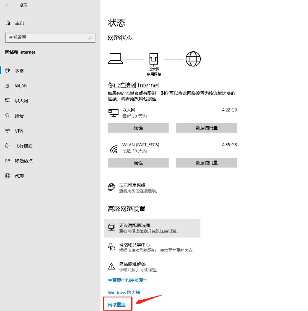Screen dimensions: 308x311
Task: Open 属性 for WLAN (FAST_EFC6)
Action: [x=138, y=163]
